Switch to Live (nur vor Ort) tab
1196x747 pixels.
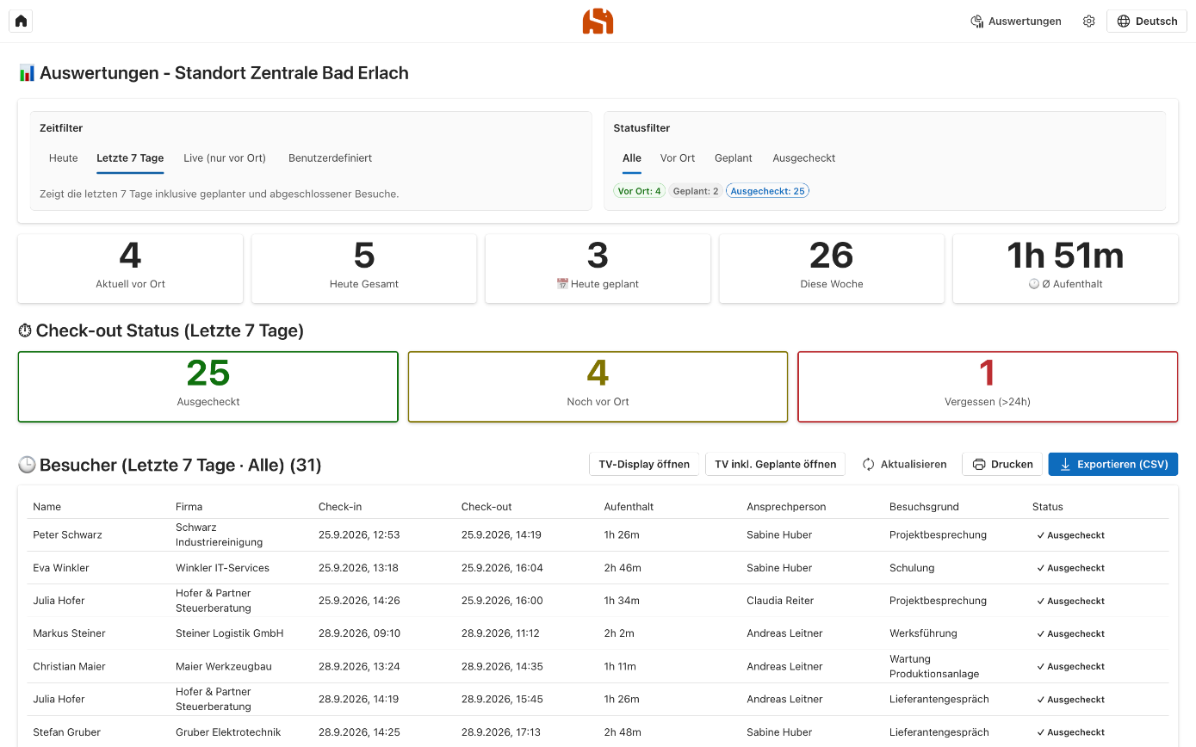(x=225, y=158)
